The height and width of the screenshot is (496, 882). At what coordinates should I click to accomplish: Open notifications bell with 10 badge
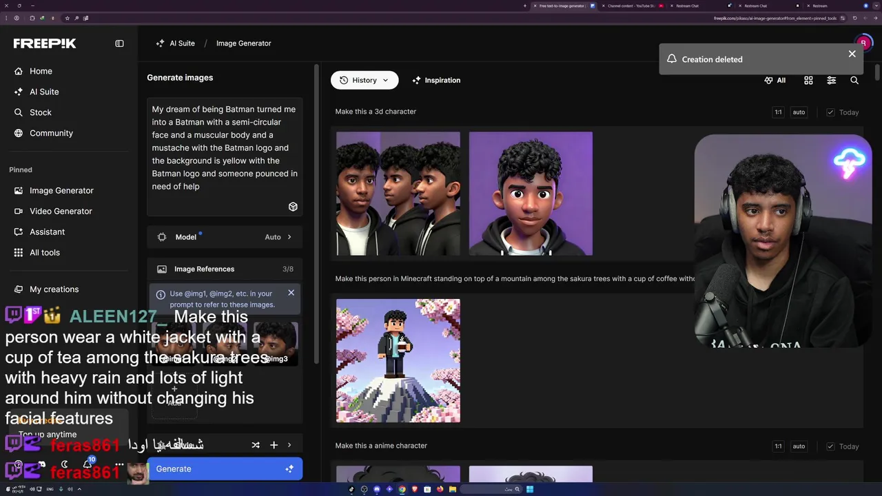coord(88,464)
